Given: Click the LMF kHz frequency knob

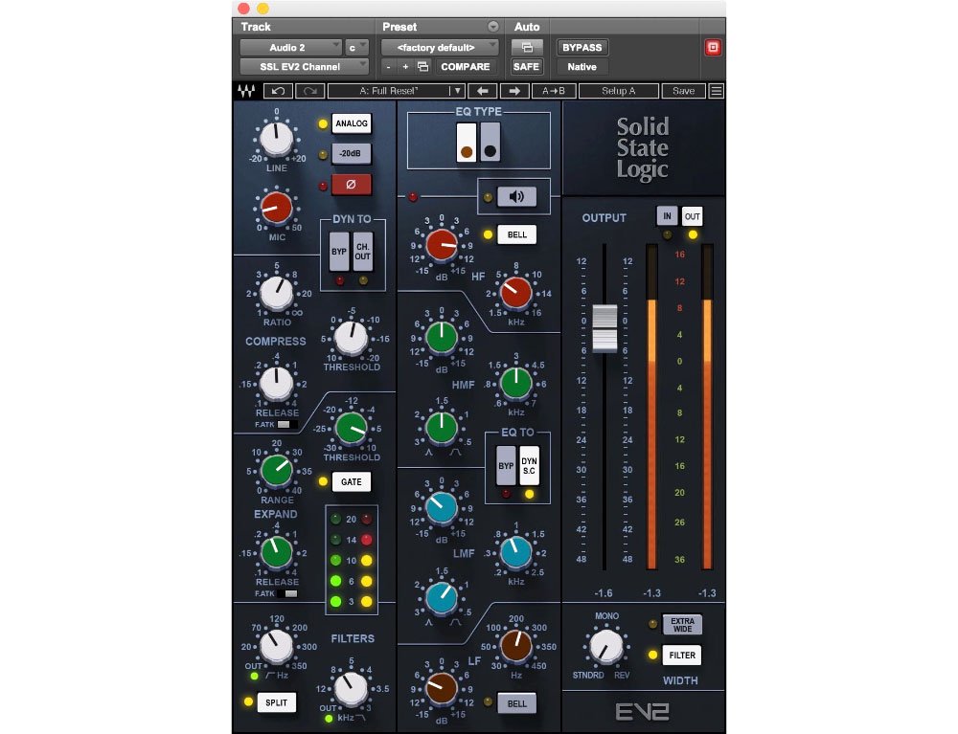Looking at the screenshot, I should click(516, 553).
